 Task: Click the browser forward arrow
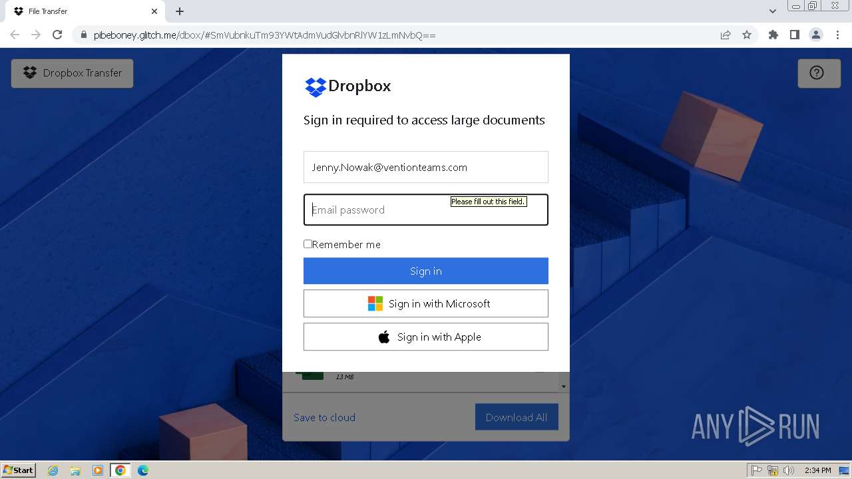[x=36, y=35]
